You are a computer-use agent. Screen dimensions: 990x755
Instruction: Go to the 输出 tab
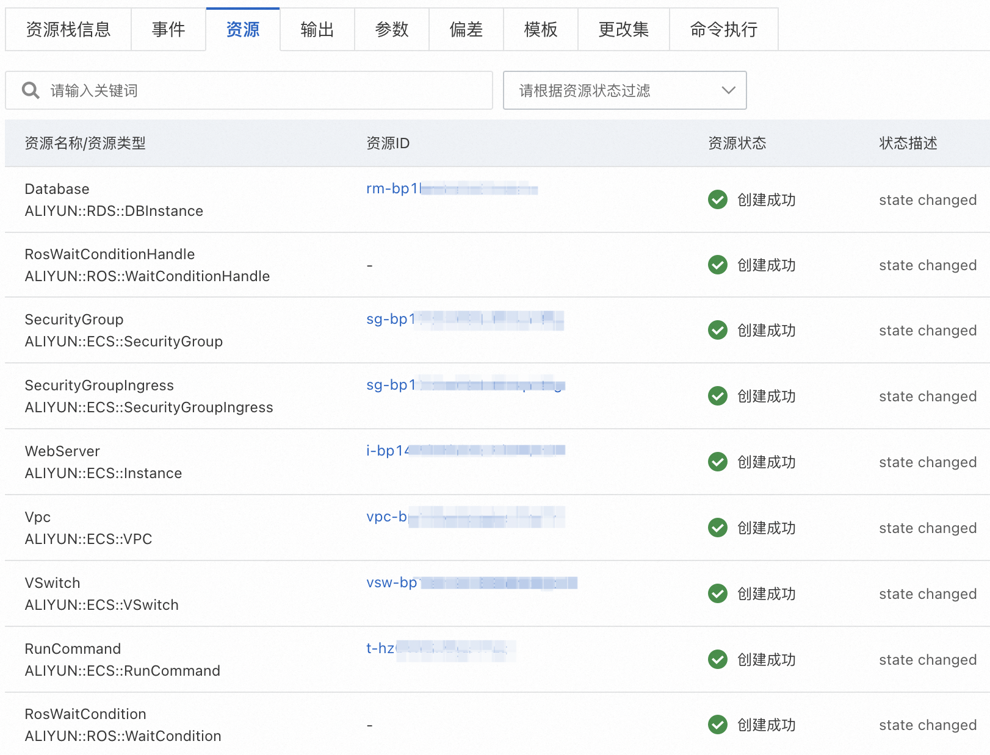pyautogui.click(x=317, y=29)
